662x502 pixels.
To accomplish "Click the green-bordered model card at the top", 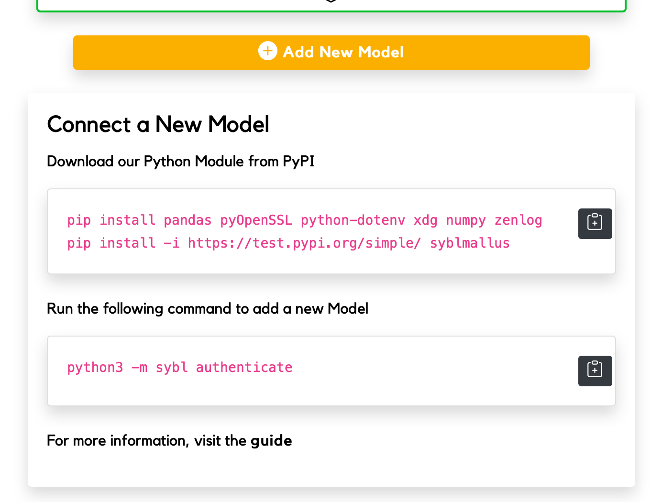I will [x=331, y=5].
